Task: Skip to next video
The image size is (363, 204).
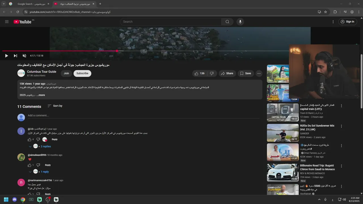Action: coord(15,56)
